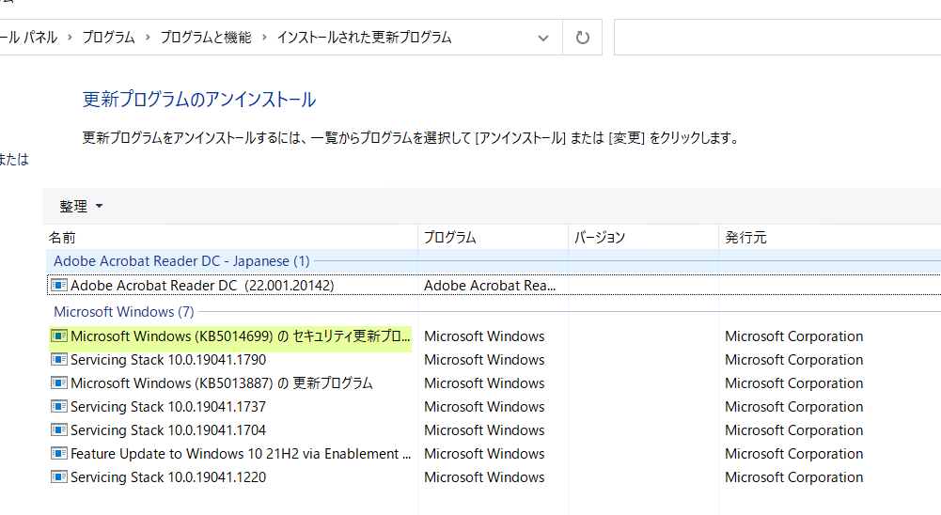Expand the chevron after プログラム in the breadcrumb

coord(148,38)
